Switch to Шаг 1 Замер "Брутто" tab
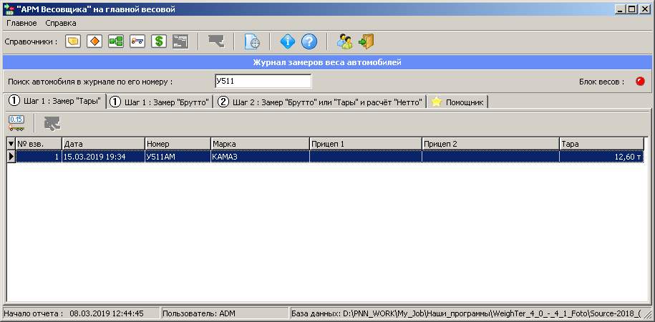 [160, 102]
